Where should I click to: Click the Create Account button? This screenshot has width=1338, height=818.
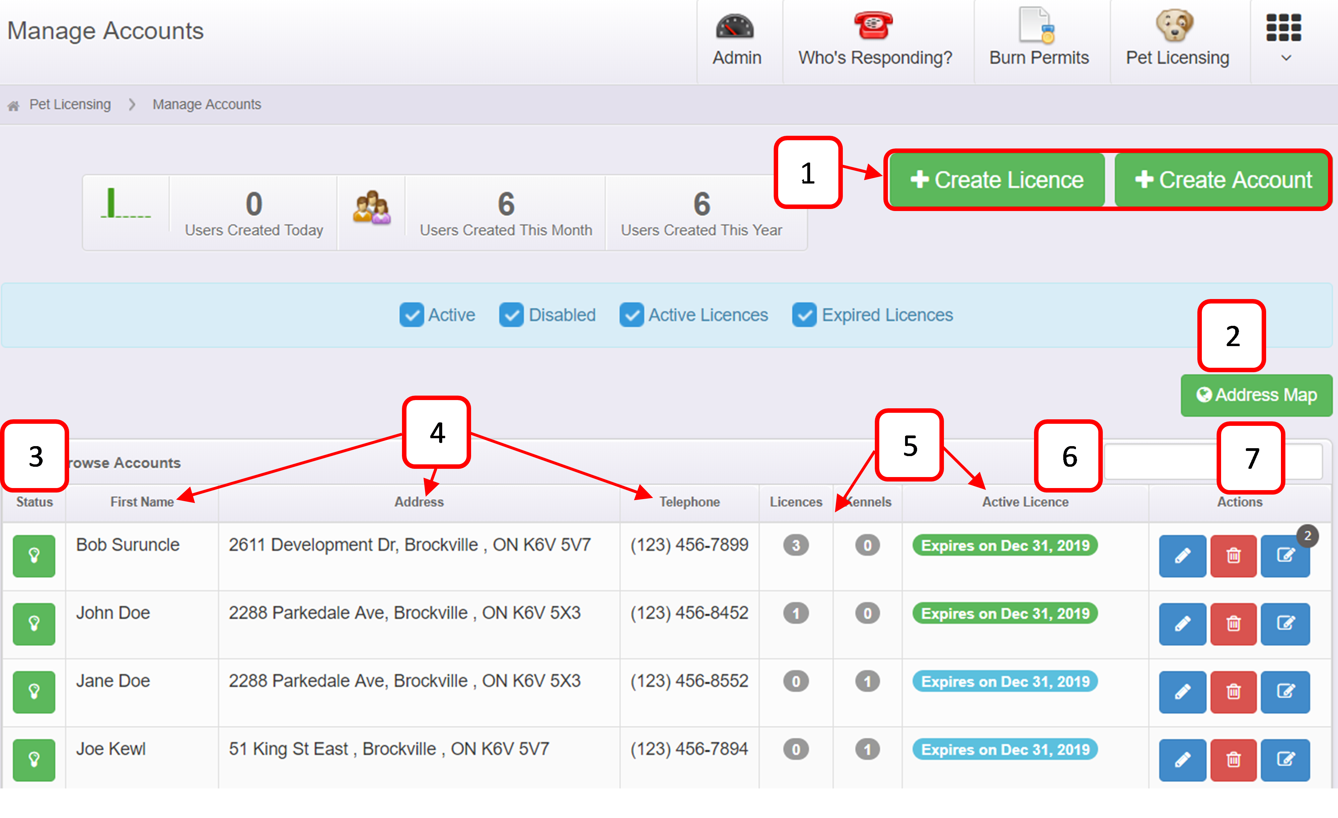coord(1222,180)
